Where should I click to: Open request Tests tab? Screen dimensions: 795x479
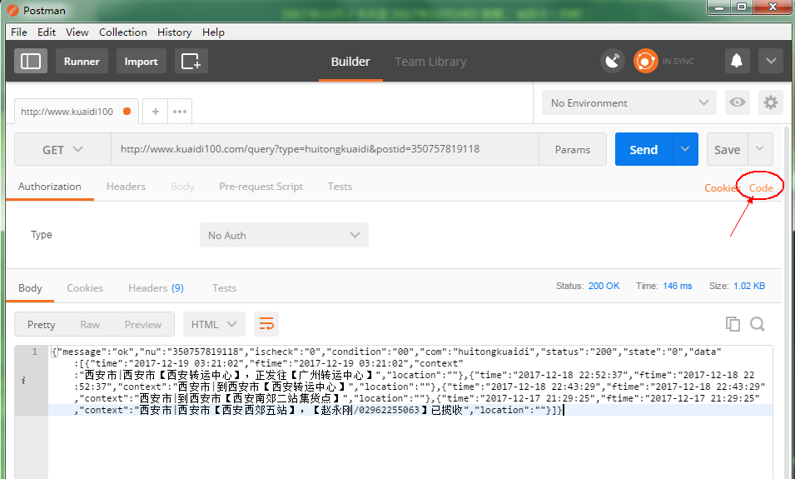pyautogui.click(x=340, y=187)
